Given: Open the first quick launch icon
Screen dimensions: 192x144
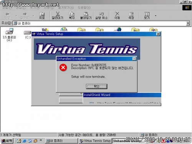Looking at the screenshot, I should (19, 141).
